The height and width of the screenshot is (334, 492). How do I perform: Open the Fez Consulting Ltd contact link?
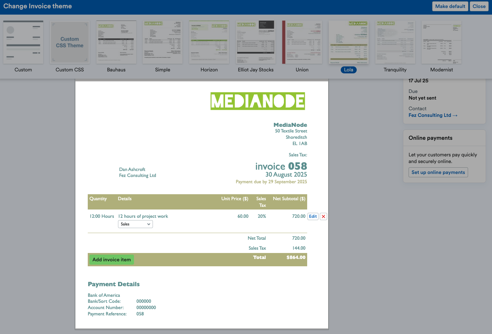tap(433, 115)
